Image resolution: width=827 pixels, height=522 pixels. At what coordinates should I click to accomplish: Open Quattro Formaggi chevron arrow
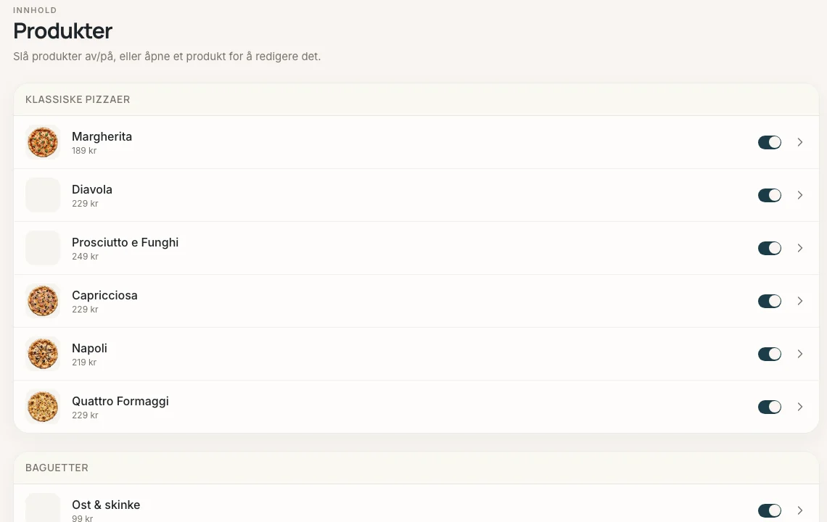pyautogui.click(x=800, y=407)
